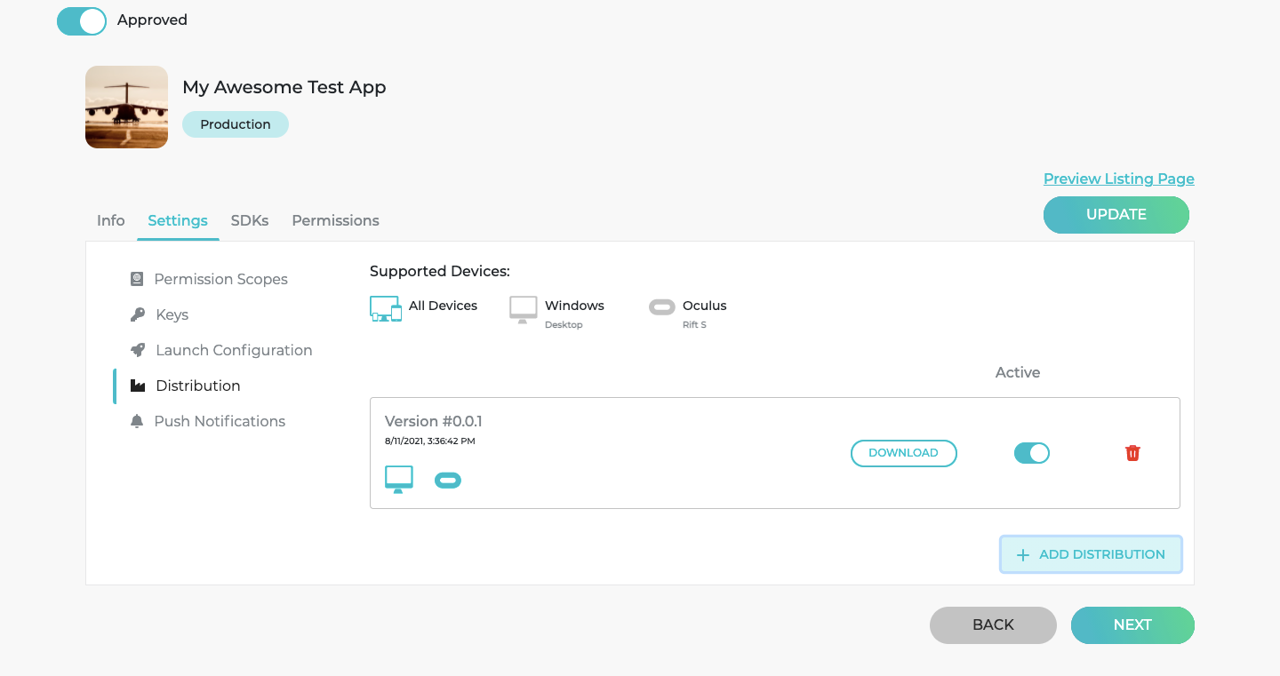Click the Push Notifications bell icon

[x=137, y=421]
